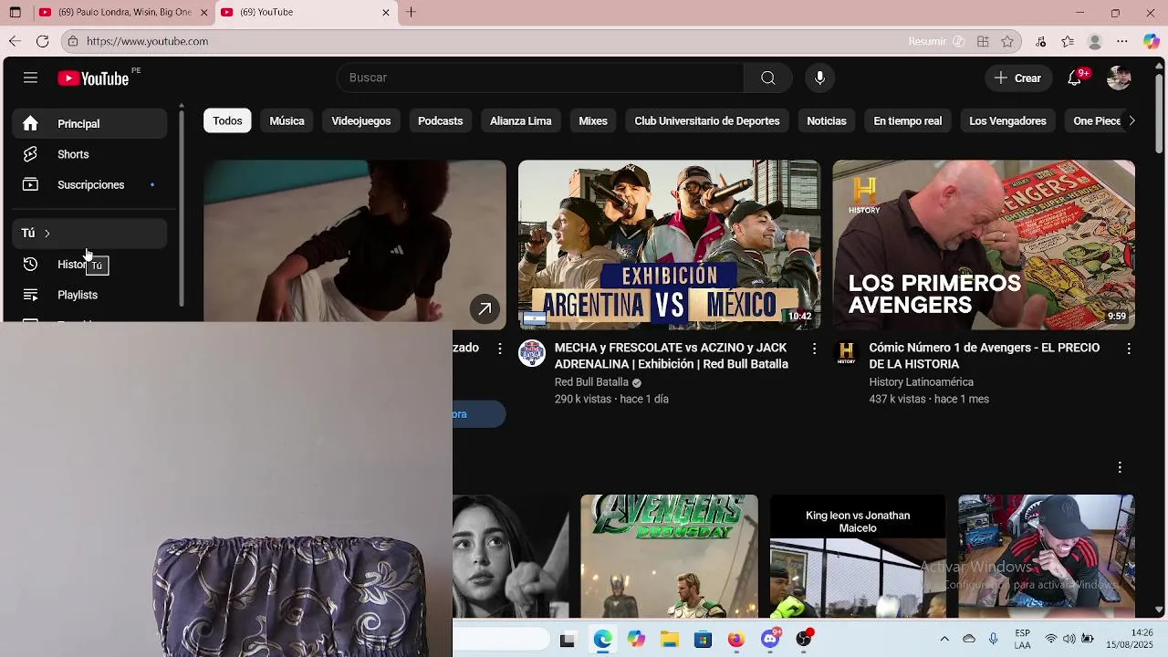
Task: Click the browser address bar URL
Action: click(147, 41)
